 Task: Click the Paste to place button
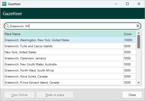(55, 95)
